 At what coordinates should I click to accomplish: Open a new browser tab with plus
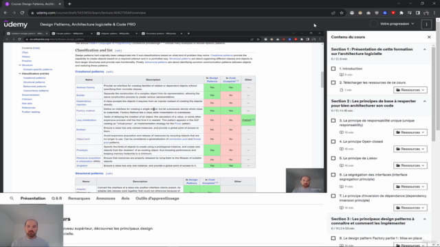(69, 4)
